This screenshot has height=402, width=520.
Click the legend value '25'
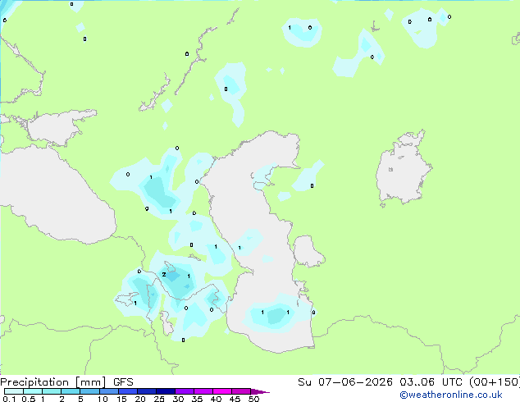[x=159, y=399]
